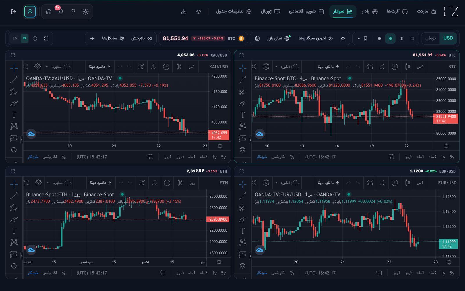The width and height of the screenshot is (465, 291).
Task: Select 5y range in EUR/USD chart
Action: click(x=452, y=273)
